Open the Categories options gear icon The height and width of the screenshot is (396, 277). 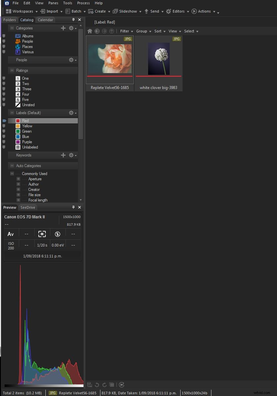pyautogui.click(x=72, y=28)
